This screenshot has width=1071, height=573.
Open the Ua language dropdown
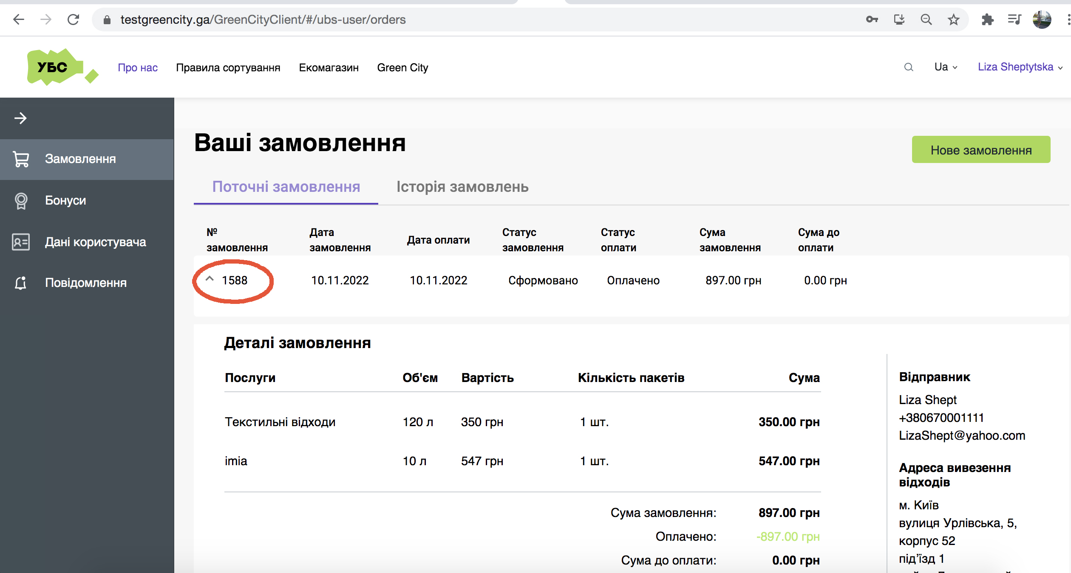coord(945,67)
